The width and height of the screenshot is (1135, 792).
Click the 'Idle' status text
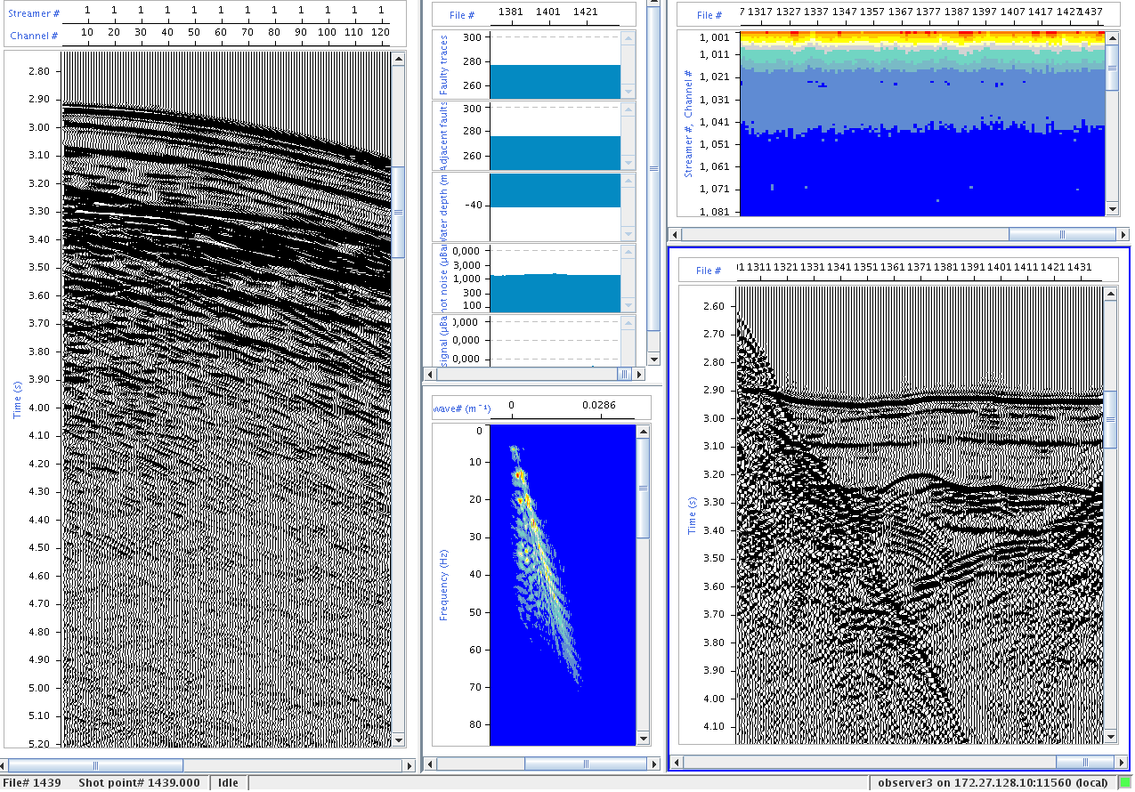click(x=229, y=782)
